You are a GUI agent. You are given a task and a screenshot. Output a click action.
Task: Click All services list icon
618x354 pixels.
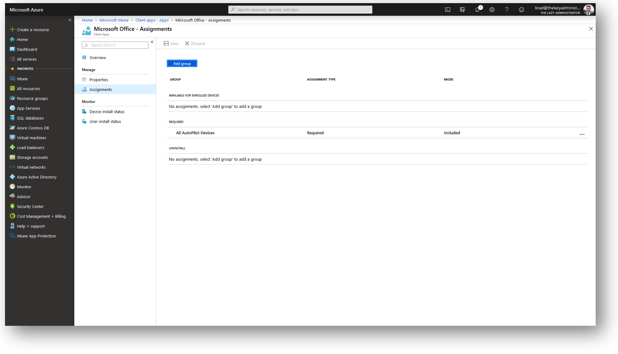click(12, 59)
